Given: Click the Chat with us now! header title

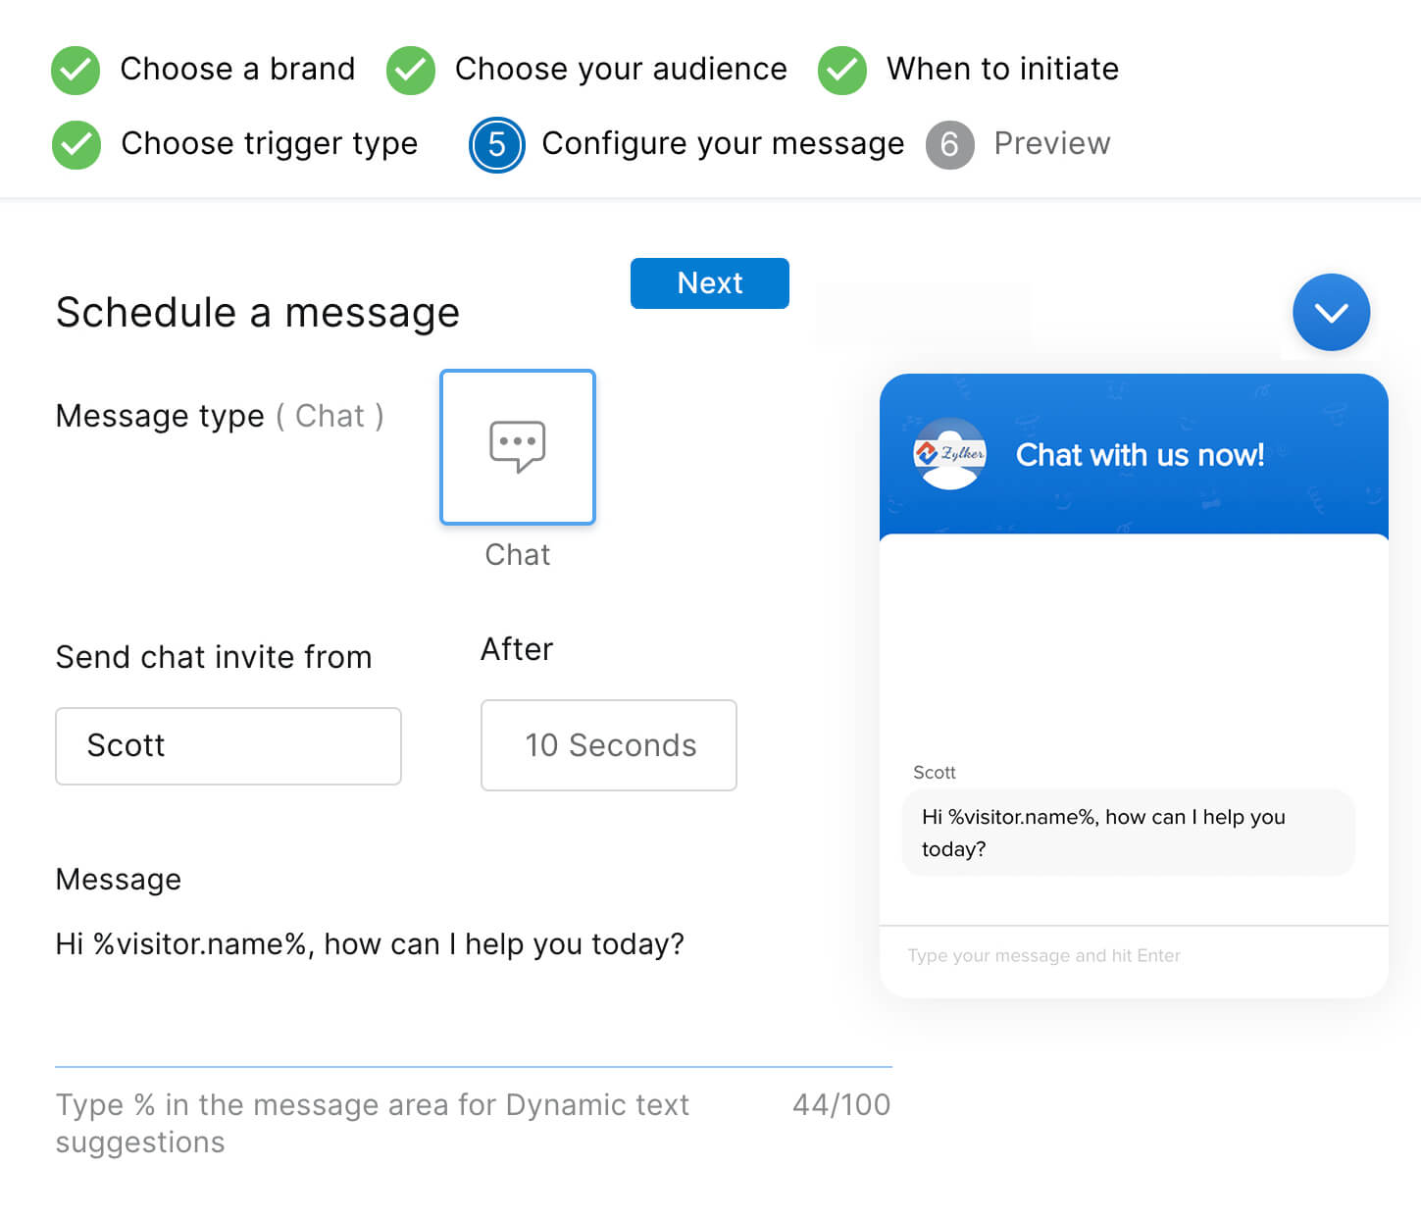Looking at the screenshot, I should [x=1140, y=455].
